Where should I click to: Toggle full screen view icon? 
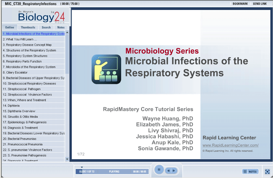coord(267,172)
